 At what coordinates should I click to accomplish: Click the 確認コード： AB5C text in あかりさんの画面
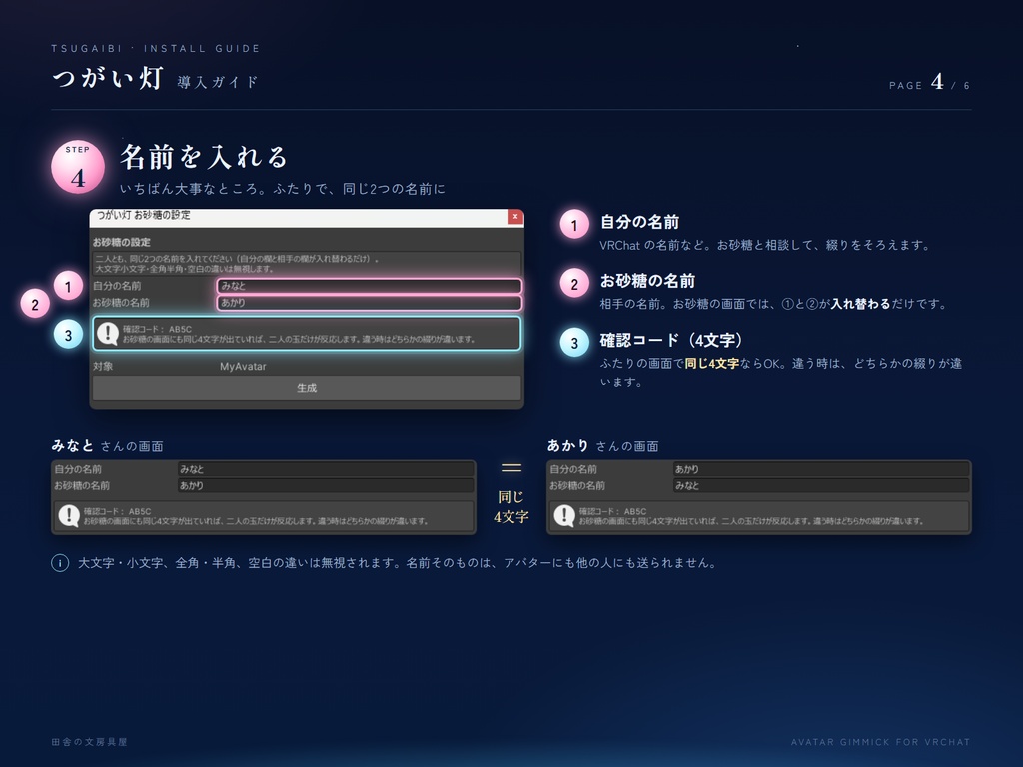tap(612, 511)
